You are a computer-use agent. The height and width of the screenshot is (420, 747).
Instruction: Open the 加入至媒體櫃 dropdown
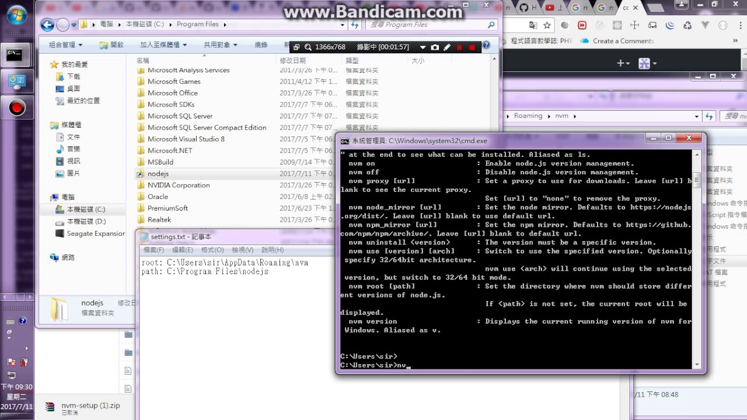163,45
